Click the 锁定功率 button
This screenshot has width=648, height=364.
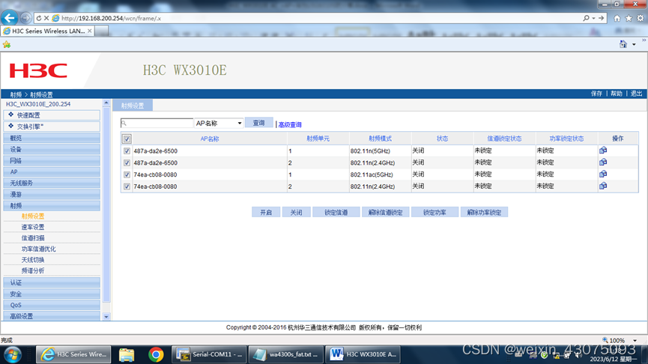point(434,213)
